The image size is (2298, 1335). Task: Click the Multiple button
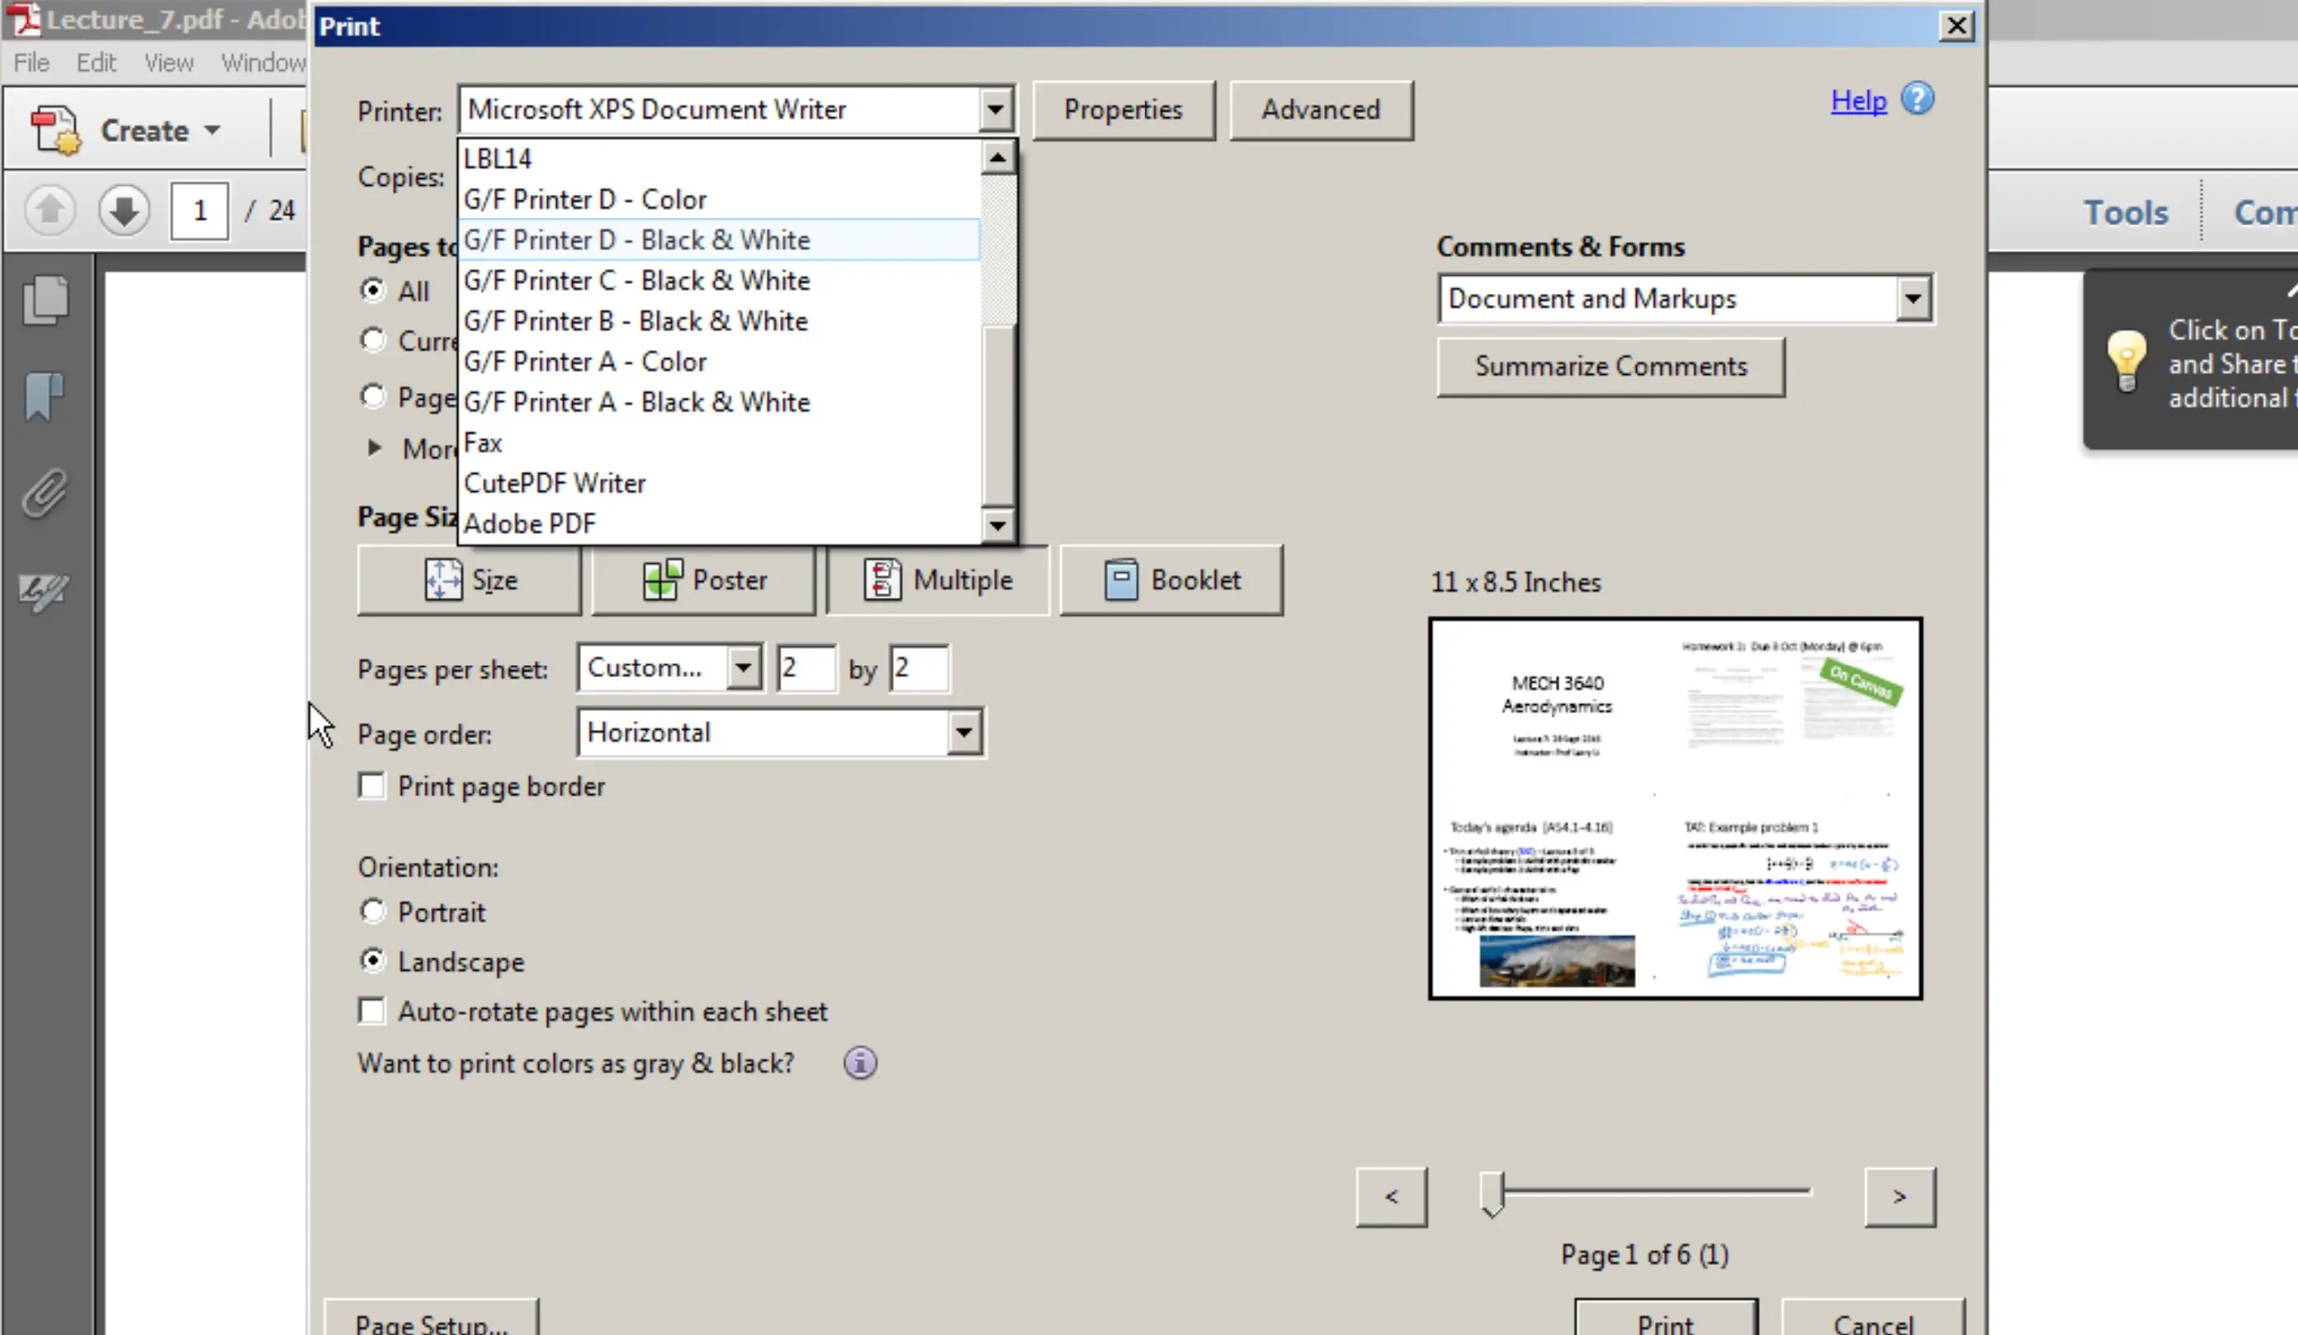click(x=939, y=580)
